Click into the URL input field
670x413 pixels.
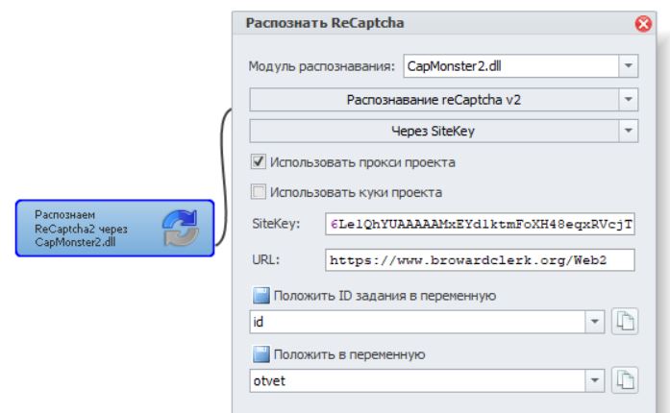pyautogui.click(x=481, y=259)
